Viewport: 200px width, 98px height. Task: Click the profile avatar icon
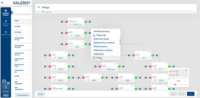click(x=4, y=81)
